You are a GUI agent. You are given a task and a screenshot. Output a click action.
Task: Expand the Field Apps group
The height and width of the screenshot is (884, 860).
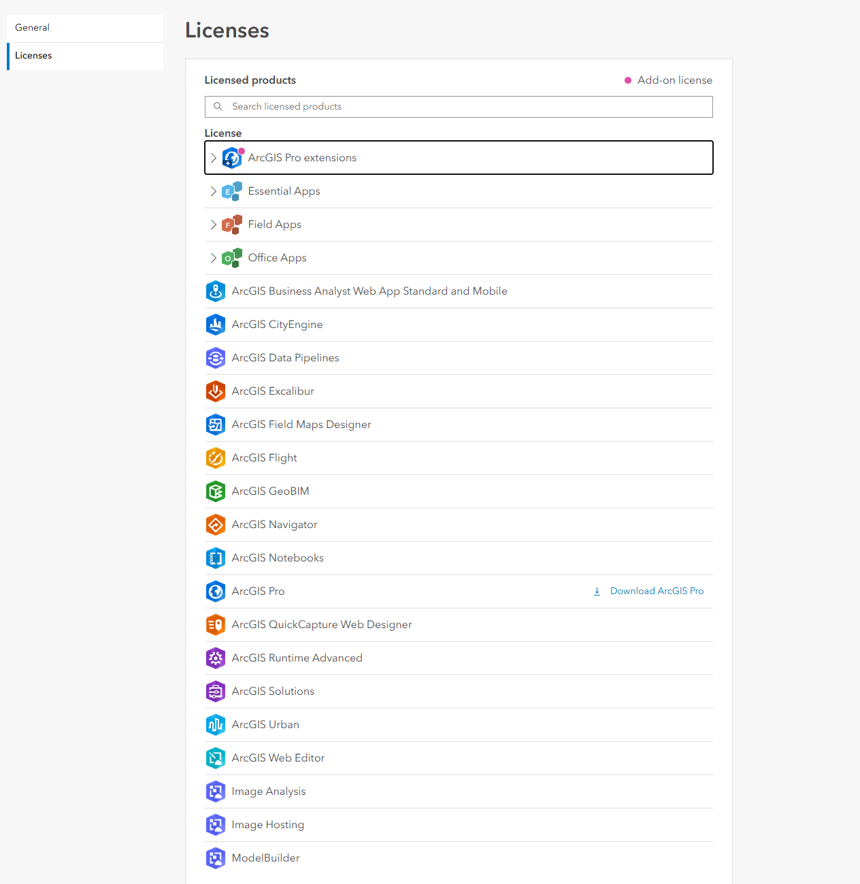click(x=214, y=225)
